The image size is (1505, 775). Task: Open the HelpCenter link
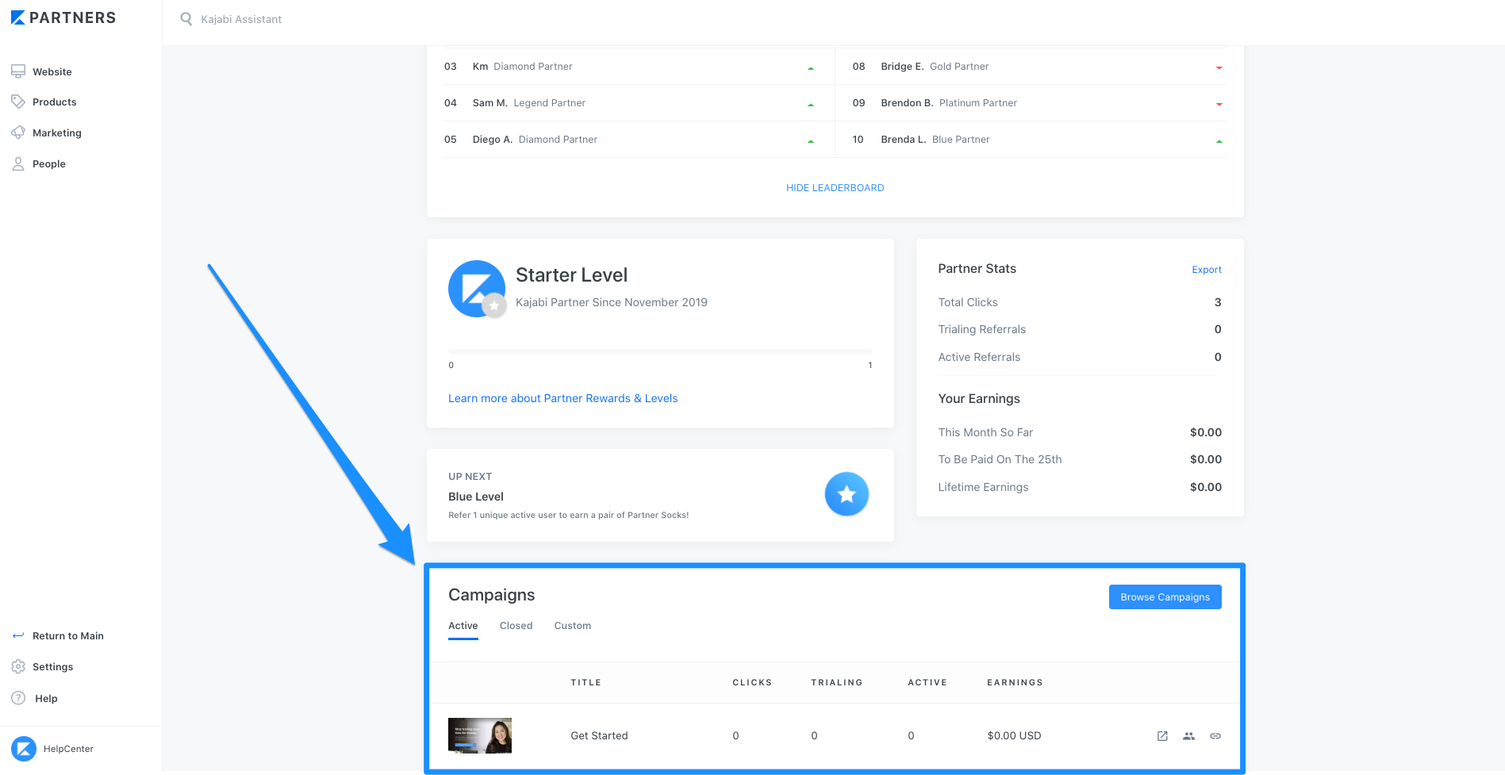pos(68,748)
